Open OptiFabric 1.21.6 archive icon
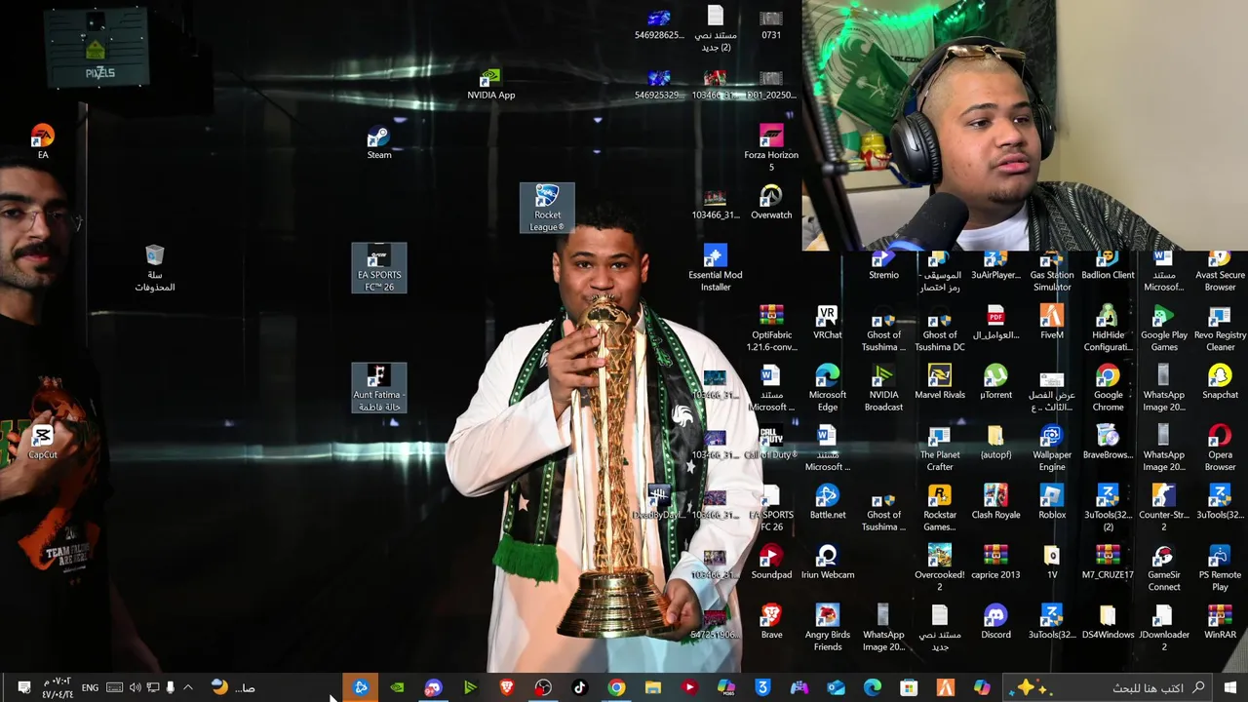1248x702 pixels. tap(771, 329)
